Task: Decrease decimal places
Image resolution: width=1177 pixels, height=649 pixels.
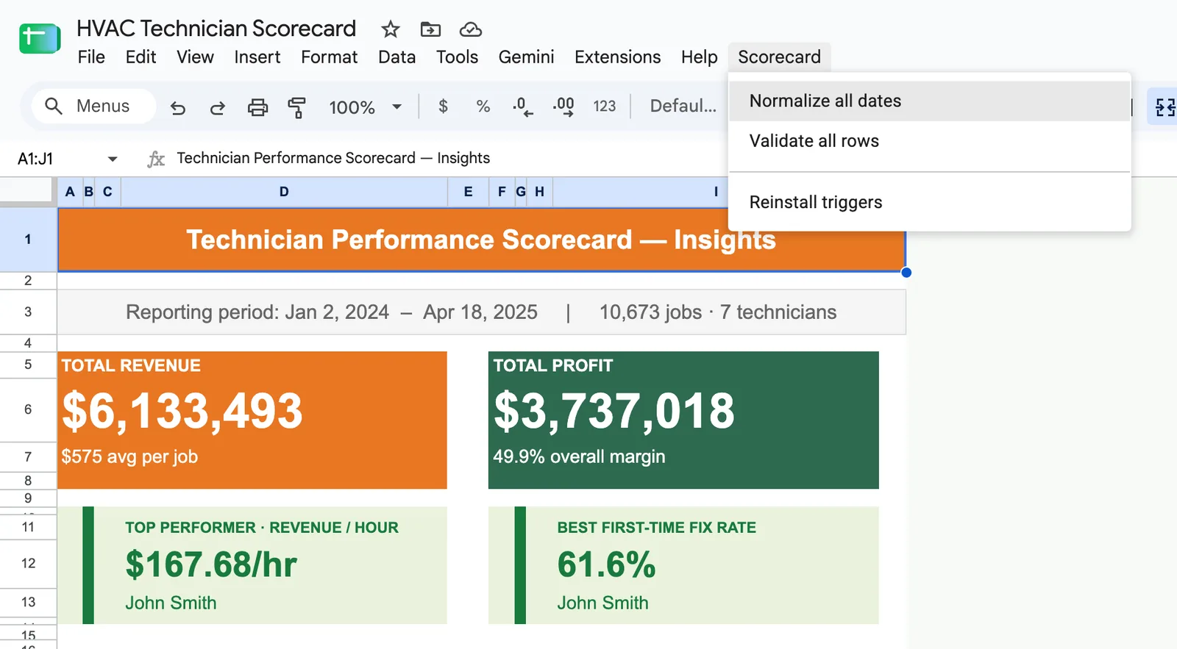Action: 523,107
